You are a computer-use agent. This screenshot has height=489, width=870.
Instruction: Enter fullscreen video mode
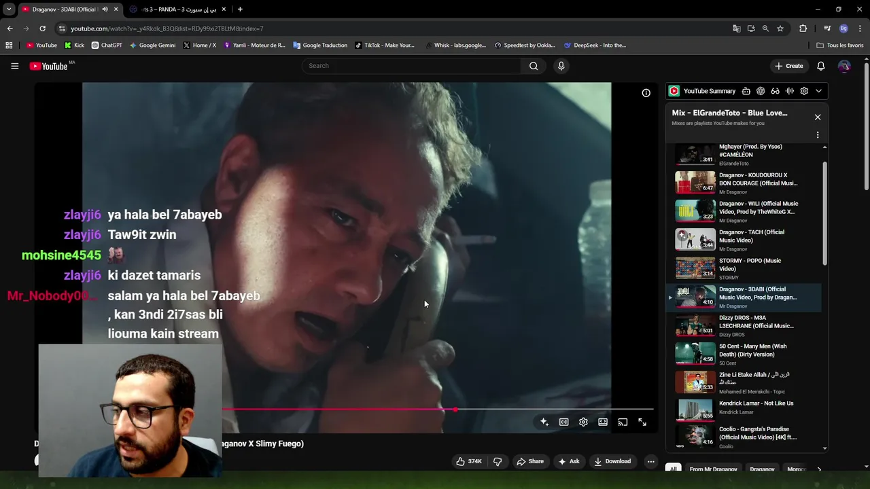tap(642, 422)
